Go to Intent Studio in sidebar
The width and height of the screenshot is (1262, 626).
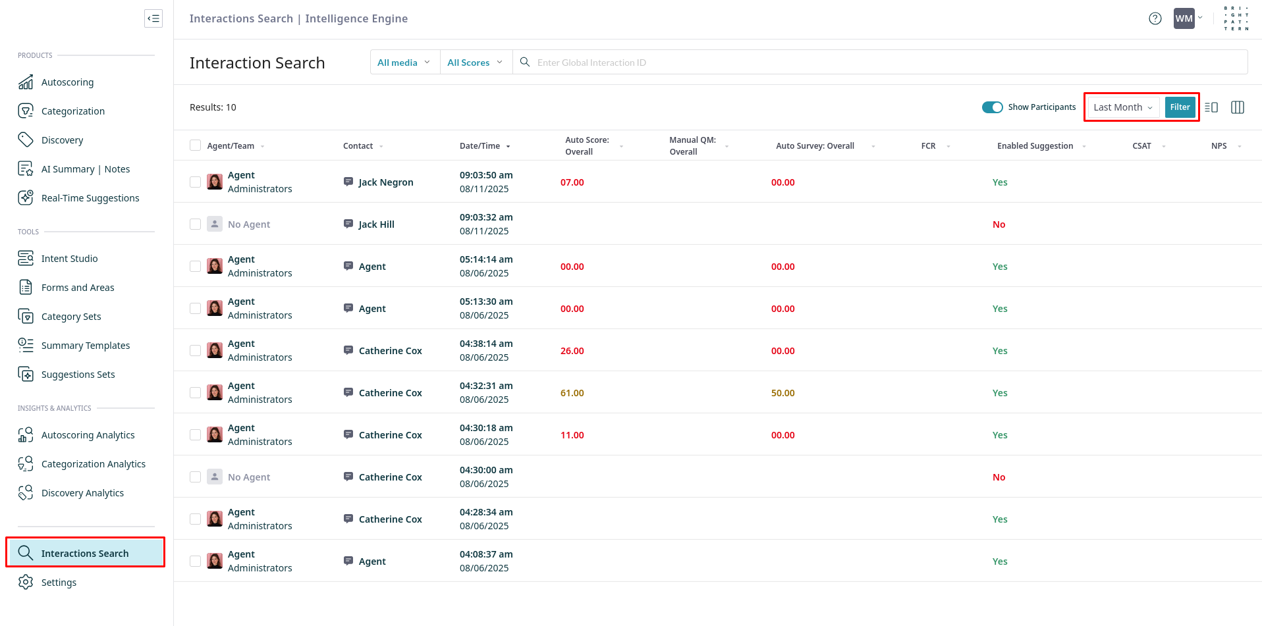tap(69, 259)
